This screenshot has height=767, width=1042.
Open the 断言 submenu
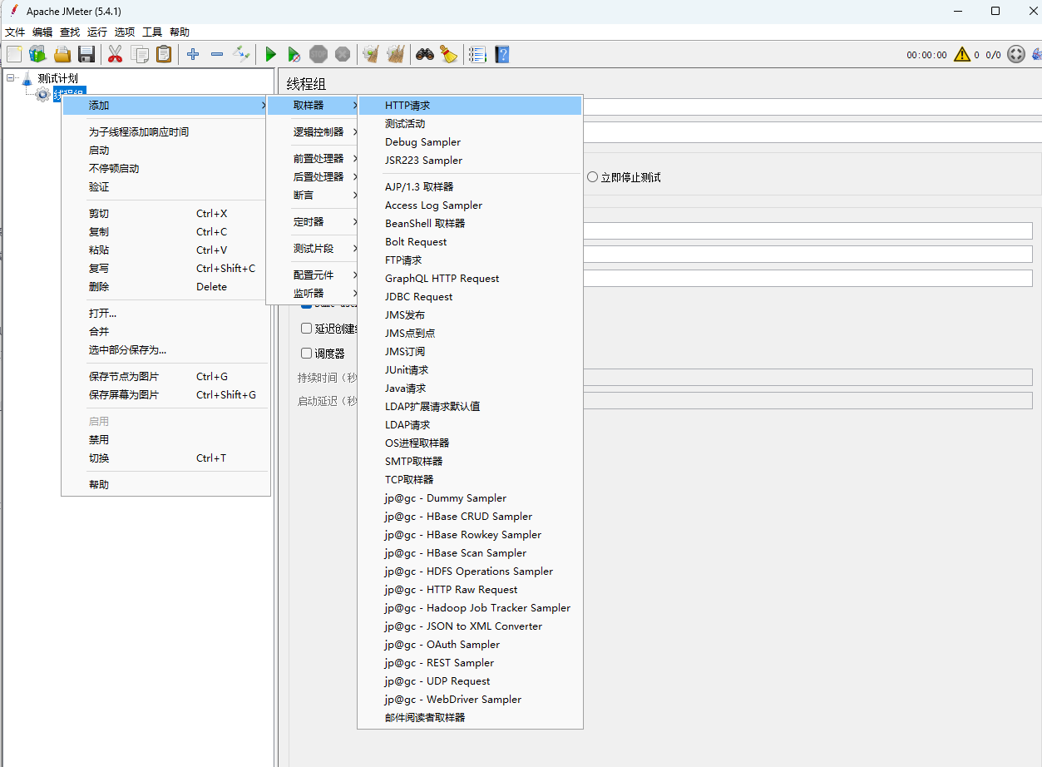pos(312,195)
